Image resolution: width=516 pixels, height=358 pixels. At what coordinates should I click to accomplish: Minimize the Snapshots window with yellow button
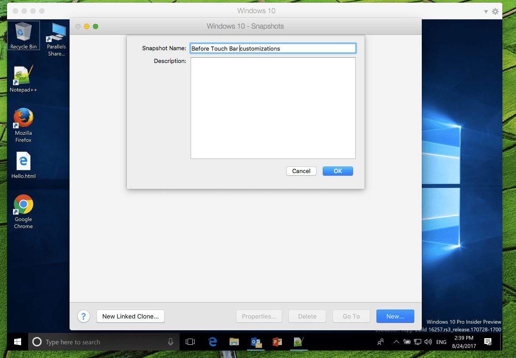pyautogui.click(x=87, y=26)
